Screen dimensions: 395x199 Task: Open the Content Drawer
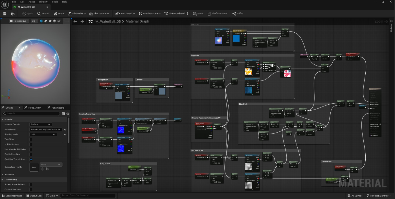point(12,196)
